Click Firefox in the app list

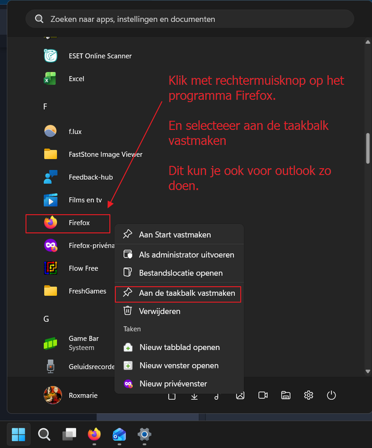tap(68, 223)
